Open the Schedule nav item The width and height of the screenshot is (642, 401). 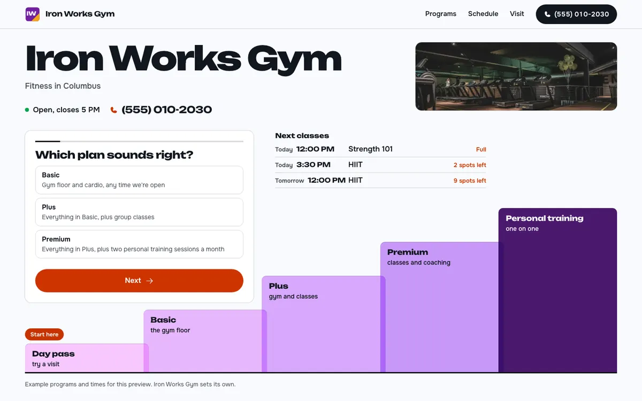[x=483, y=14]
